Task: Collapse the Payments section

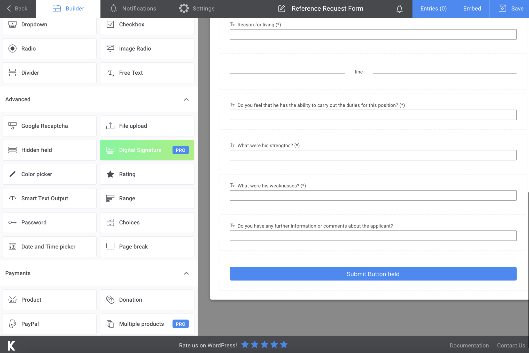Action: pos(186,273)
